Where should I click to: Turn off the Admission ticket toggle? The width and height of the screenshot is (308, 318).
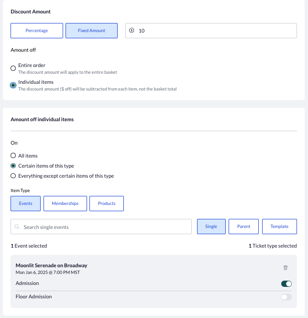pos(286,284)
